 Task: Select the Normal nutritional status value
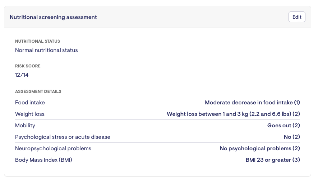coord(46,50)
